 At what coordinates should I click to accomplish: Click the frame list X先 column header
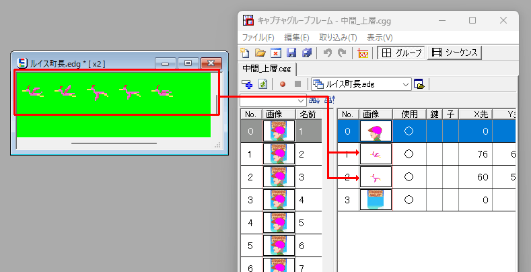[x=475, y=114]
